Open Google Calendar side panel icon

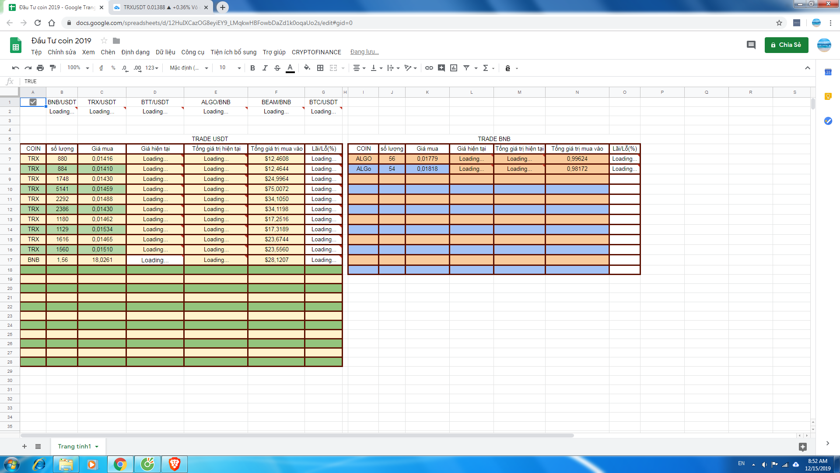[828, 72]
